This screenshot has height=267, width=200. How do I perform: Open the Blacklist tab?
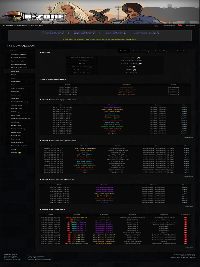pyautogui.click(x=182, y=51)
